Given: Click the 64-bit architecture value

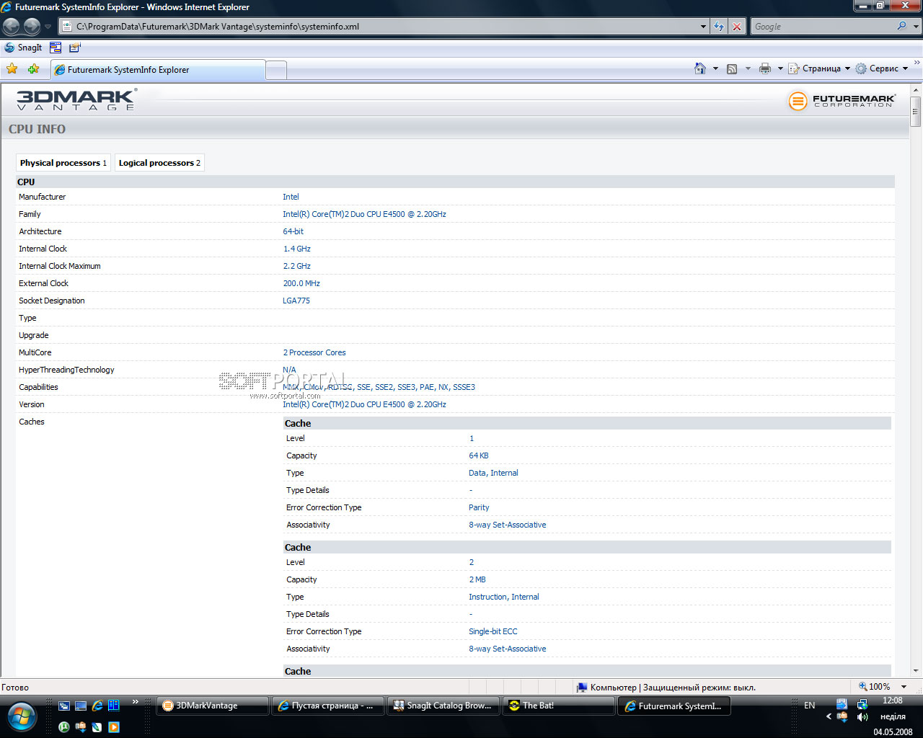Looking at the screenshot, I should pyautogui.click(x=293, y=231).
